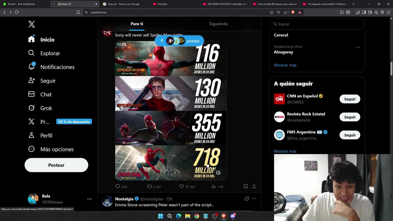393x221 pixels.
Task: Toggle the browser sidebar panel icon
Action: (x=364, y=12)
